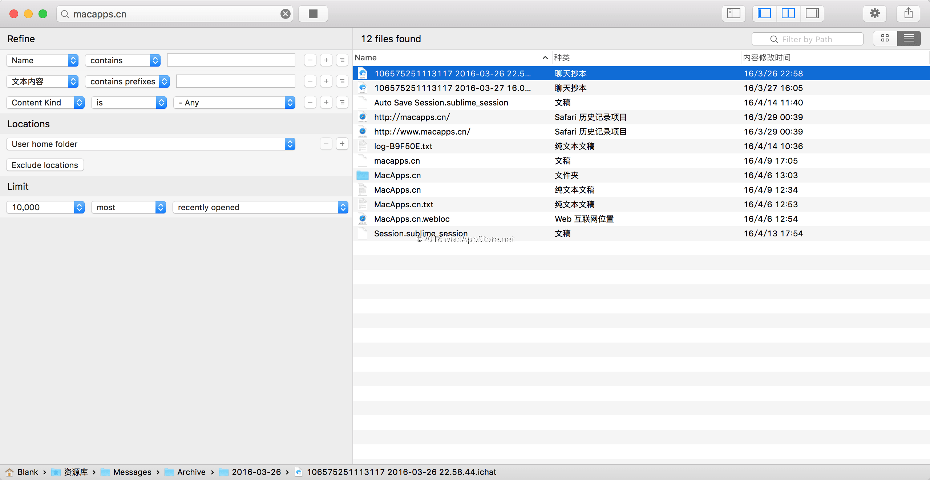This screenshot has height=480, width=930.
Task: Select the center split layout icon
Action: (x=788, y=13)
